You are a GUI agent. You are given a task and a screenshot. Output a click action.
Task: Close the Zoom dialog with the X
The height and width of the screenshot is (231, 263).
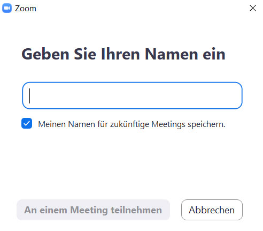[x=253, y=8]
